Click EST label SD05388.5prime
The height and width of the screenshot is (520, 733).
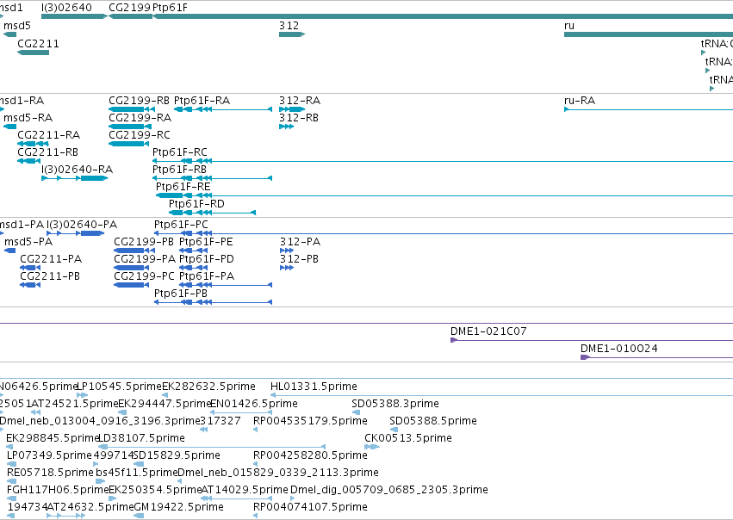click(433, 421)
